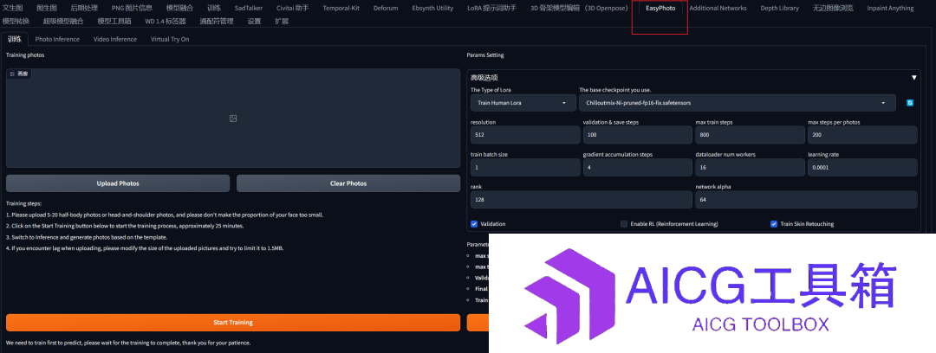Click the image placeholder icon in upload area
The image size is (936, 353).
click(233, 119)
